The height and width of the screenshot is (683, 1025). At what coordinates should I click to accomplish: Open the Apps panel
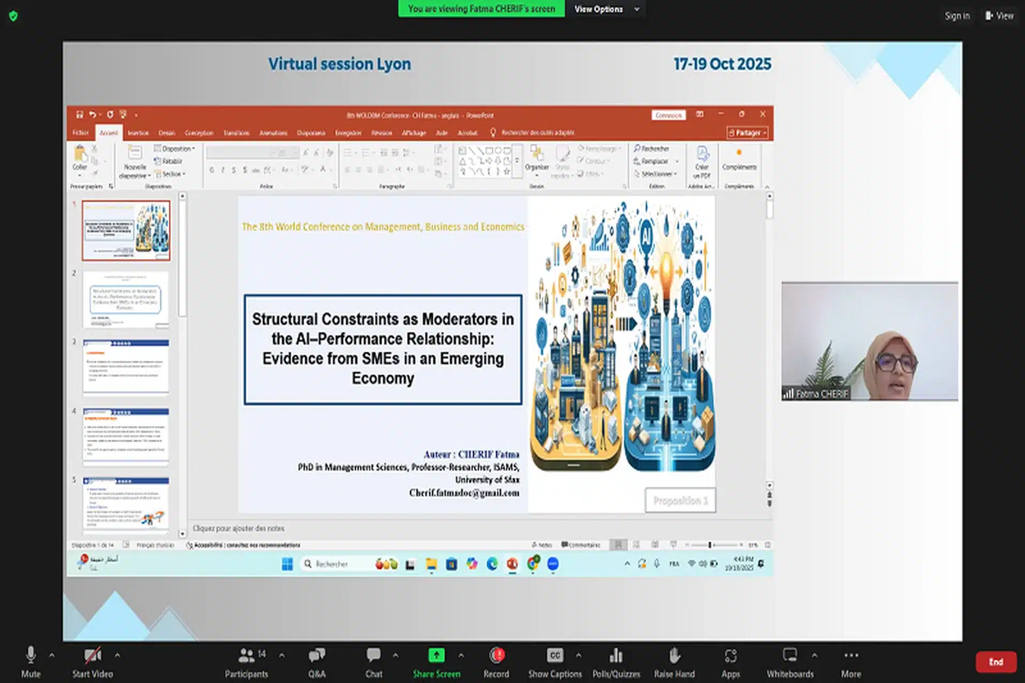point(730,656)
